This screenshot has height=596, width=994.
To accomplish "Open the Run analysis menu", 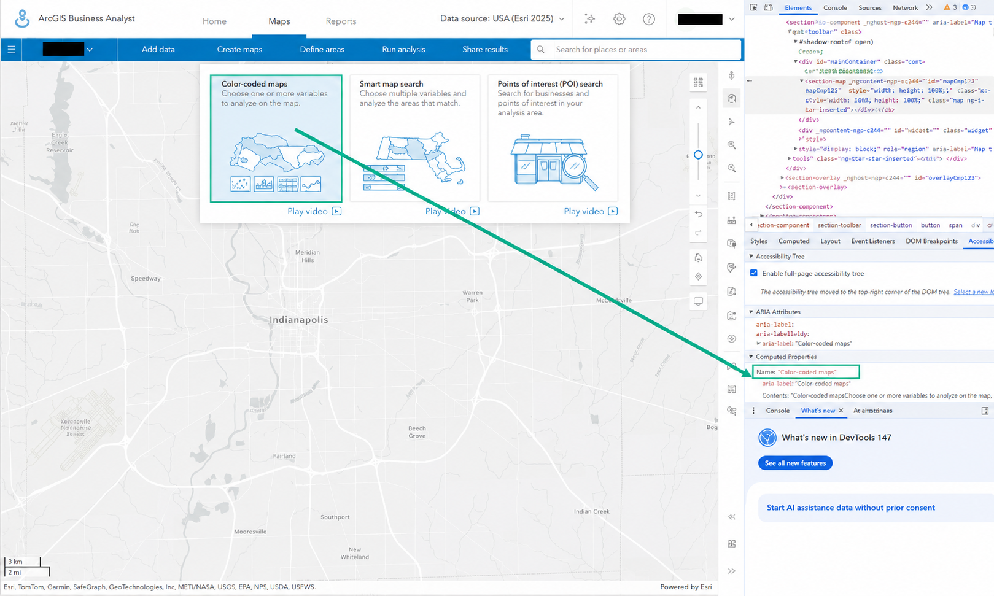I will 403,50.
